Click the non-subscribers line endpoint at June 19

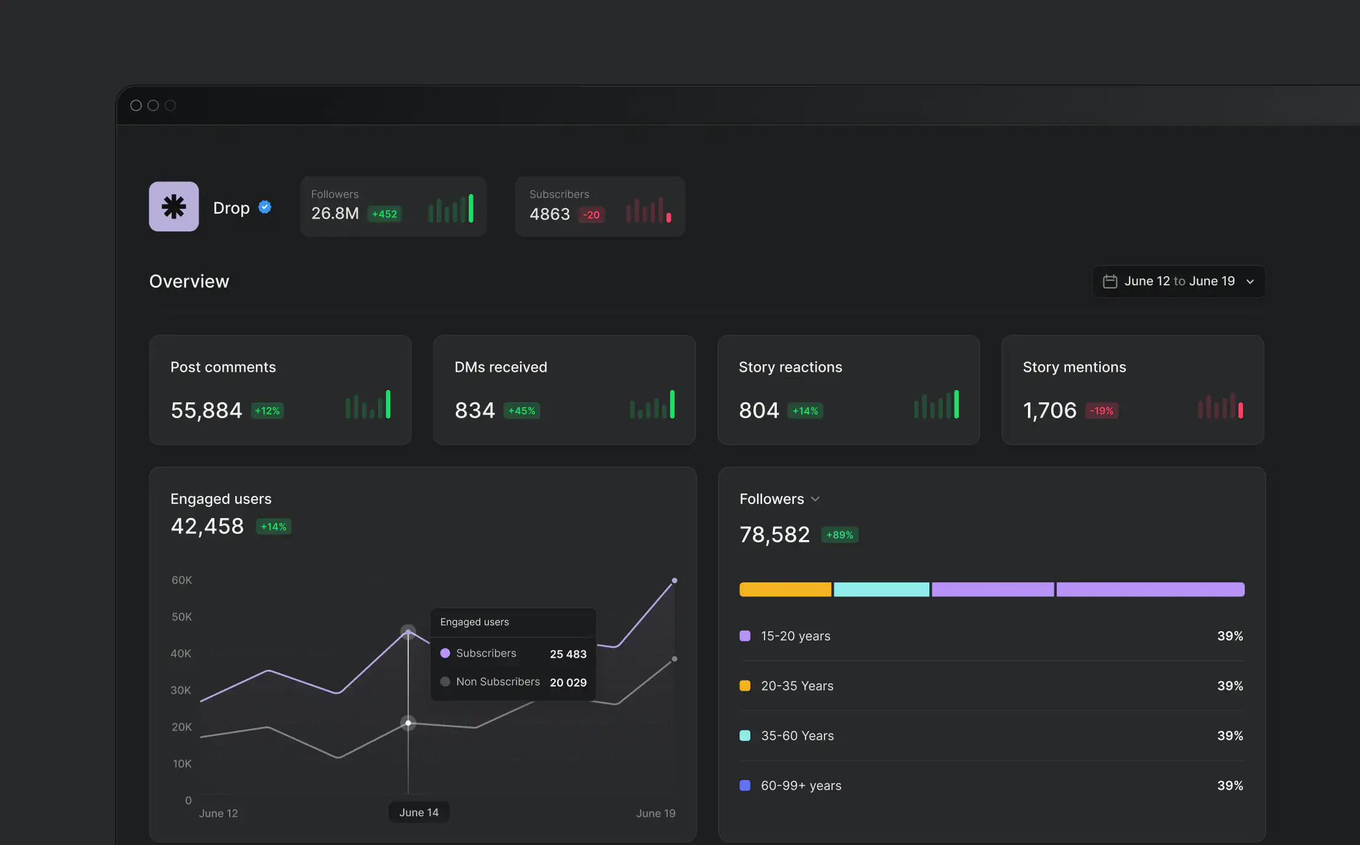[674, 659]
